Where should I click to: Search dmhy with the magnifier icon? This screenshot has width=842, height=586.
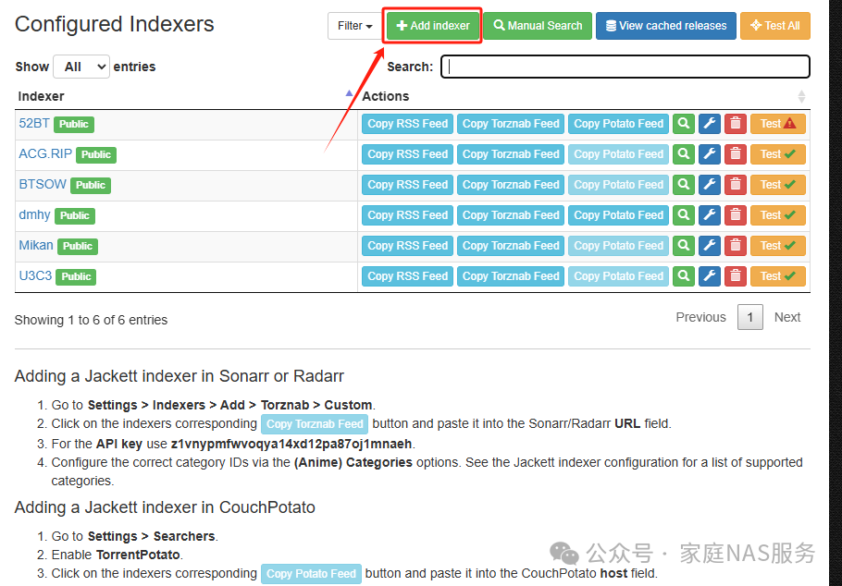(x=684, y=214)
